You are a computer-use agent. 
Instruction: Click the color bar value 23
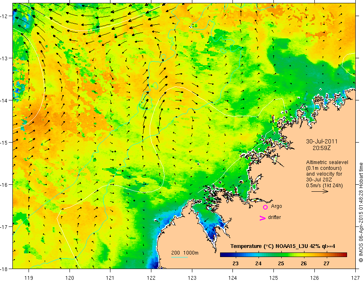point(235,263)
